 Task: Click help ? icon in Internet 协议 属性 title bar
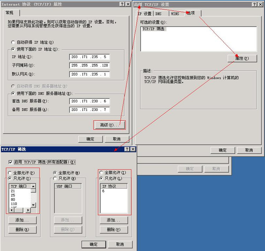click(122, 4)
